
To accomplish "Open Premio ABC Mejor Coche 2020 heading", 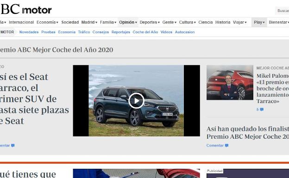I will pos(56,49).
